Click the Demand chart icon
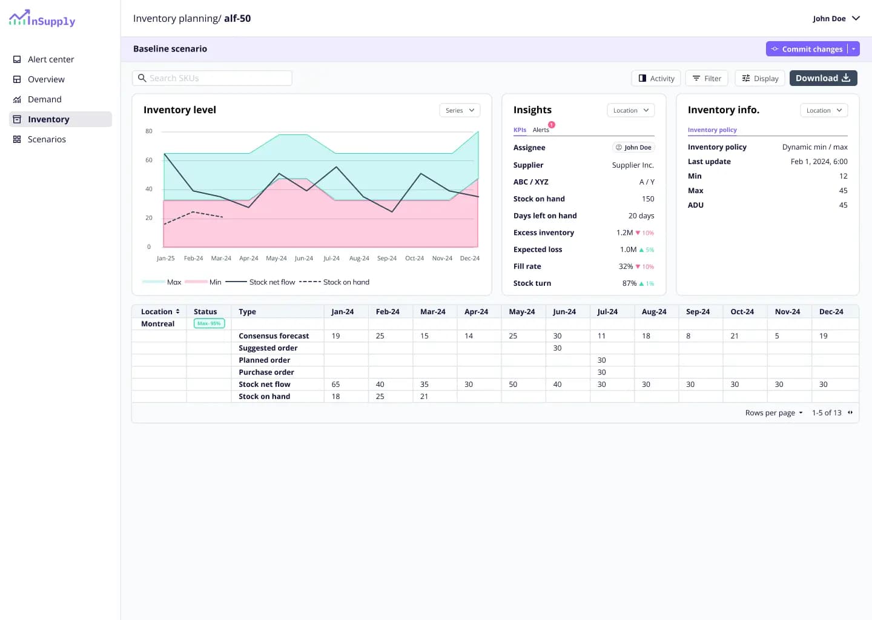Image resolution: width=872 pixels, height=620 pixels. [17, 99]
